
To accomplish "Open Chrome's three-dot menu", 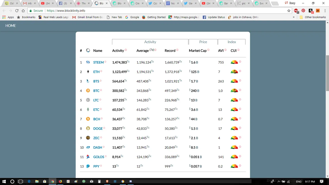I will (x=325, y=11).
